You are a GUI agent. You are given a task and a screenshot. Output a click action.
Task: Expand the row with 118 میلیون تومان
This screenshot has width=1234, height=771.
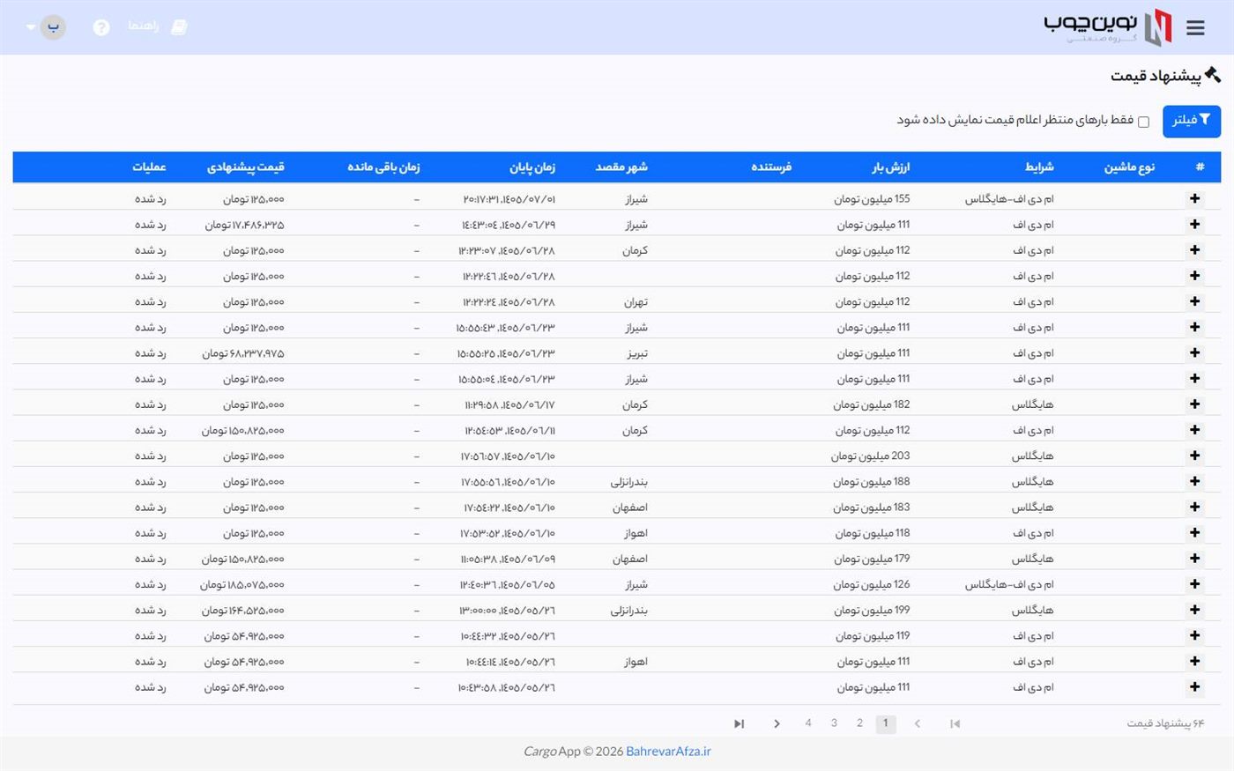coord(1194,532)
